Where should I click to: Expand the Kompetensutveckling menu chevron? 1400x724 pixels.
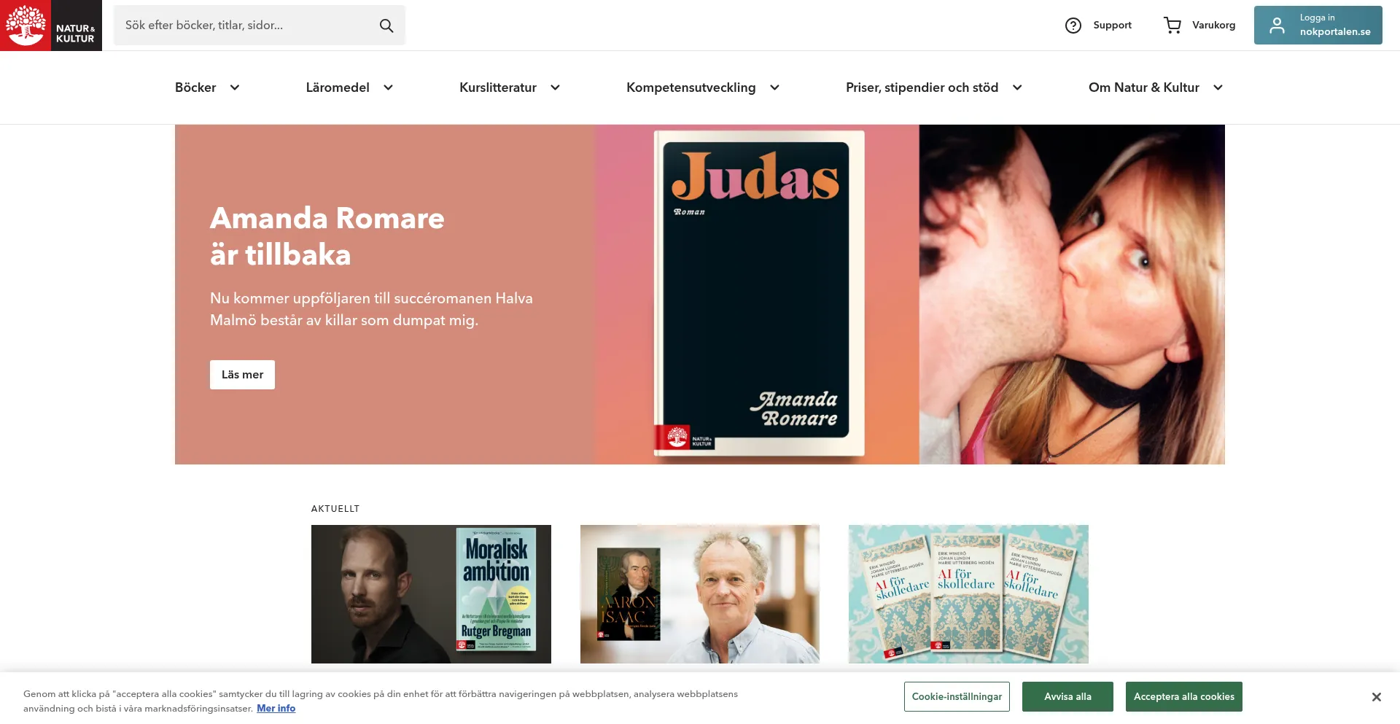coord(774,87)
